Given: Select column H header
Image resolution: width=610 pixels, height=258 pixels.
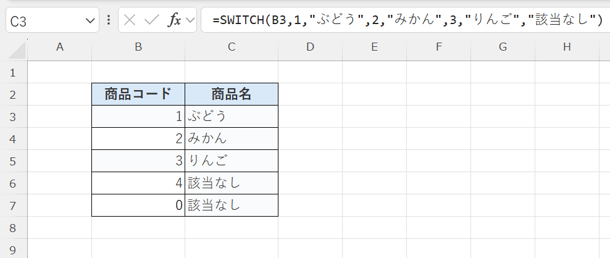Looking at the screenshot, I should (x=567, y=47).
